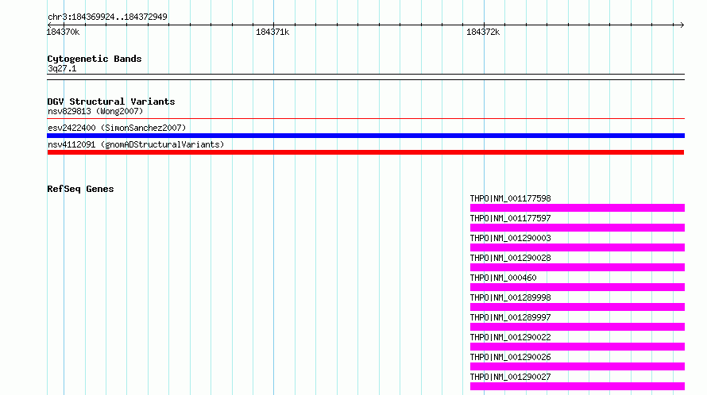The height and width of the screenshot is (395, 707).
Task: Open the THPO|NM_001177598 transcript label
Action: (x=511, y=198)
